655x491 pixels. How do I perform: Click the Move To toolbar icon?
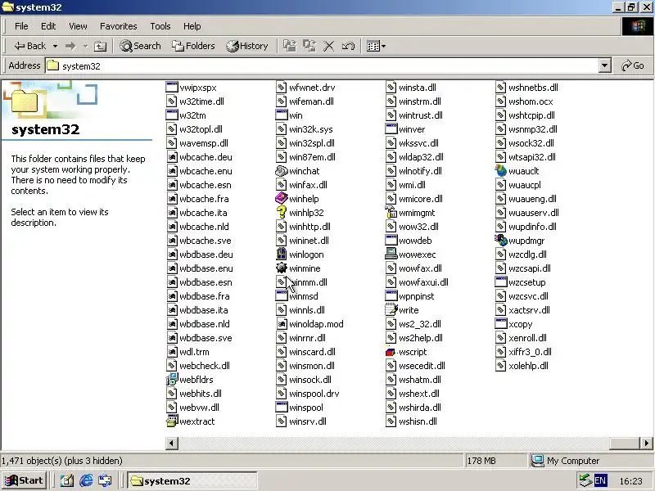coord(290,46)
